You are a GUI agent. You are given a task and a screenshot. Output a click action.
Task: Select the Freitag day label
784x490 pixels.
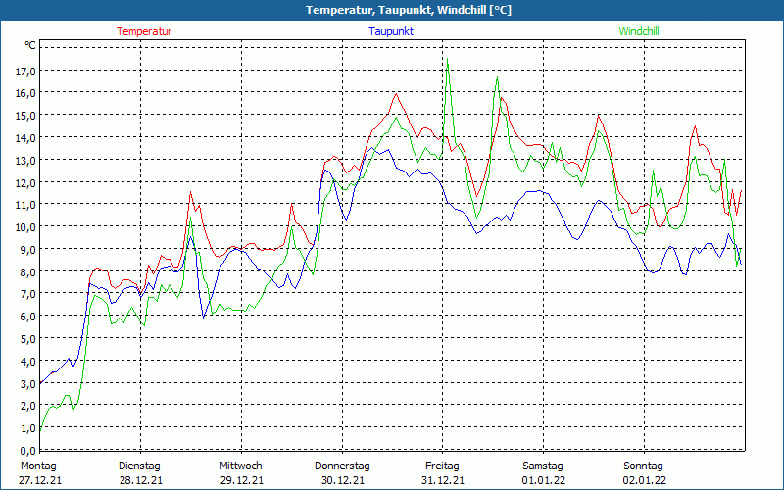click(x=443, y=465)
